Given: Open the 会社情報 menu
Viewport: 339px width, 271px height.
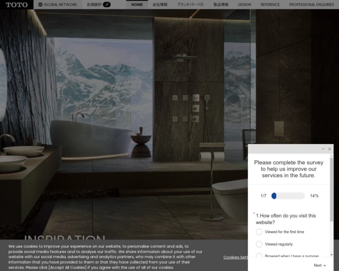Looking at the screenshot, I should click(x=160, y=5).
